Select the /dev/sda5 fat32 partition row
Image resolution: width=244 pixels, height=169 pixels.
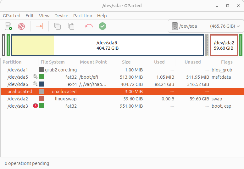[x=122, y=77]
